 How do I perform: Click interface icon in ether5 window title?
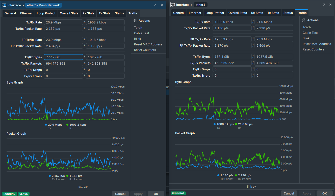[x=4, y=5]
